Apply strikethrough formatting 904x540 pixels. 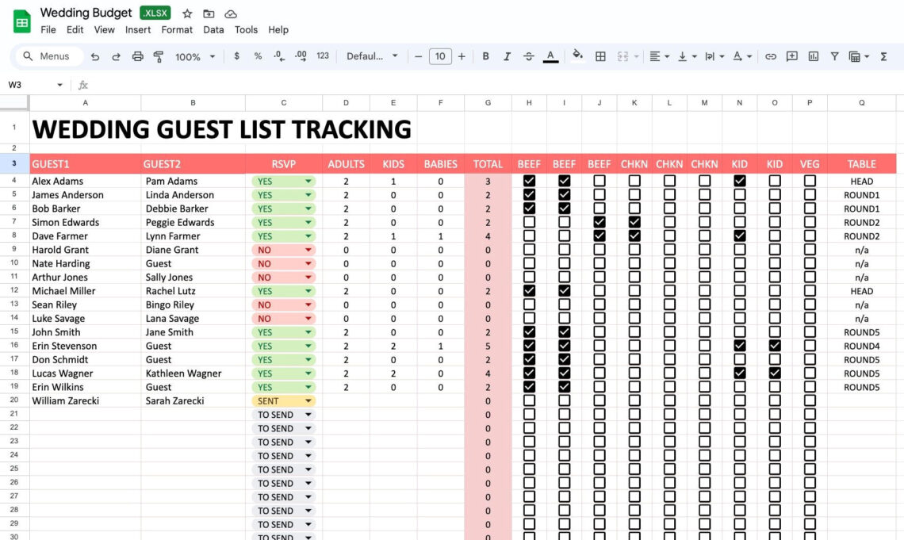[x=529, y=56]
